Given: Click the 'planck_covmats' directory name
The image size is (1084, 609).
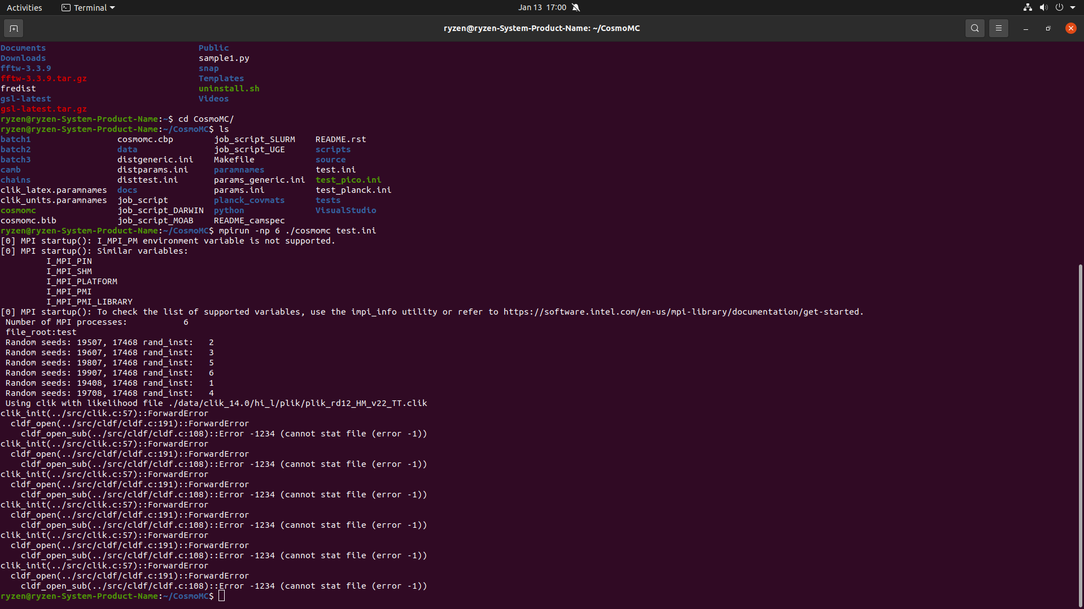Looking at the screenshot, I should [x=250, y=200].
